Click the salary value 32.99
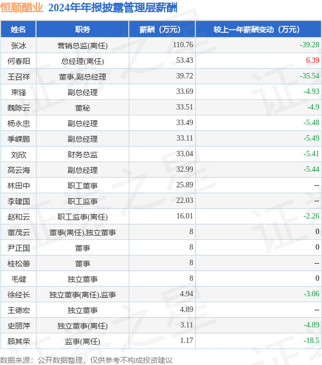322x365 pixels. click(185, 169)
